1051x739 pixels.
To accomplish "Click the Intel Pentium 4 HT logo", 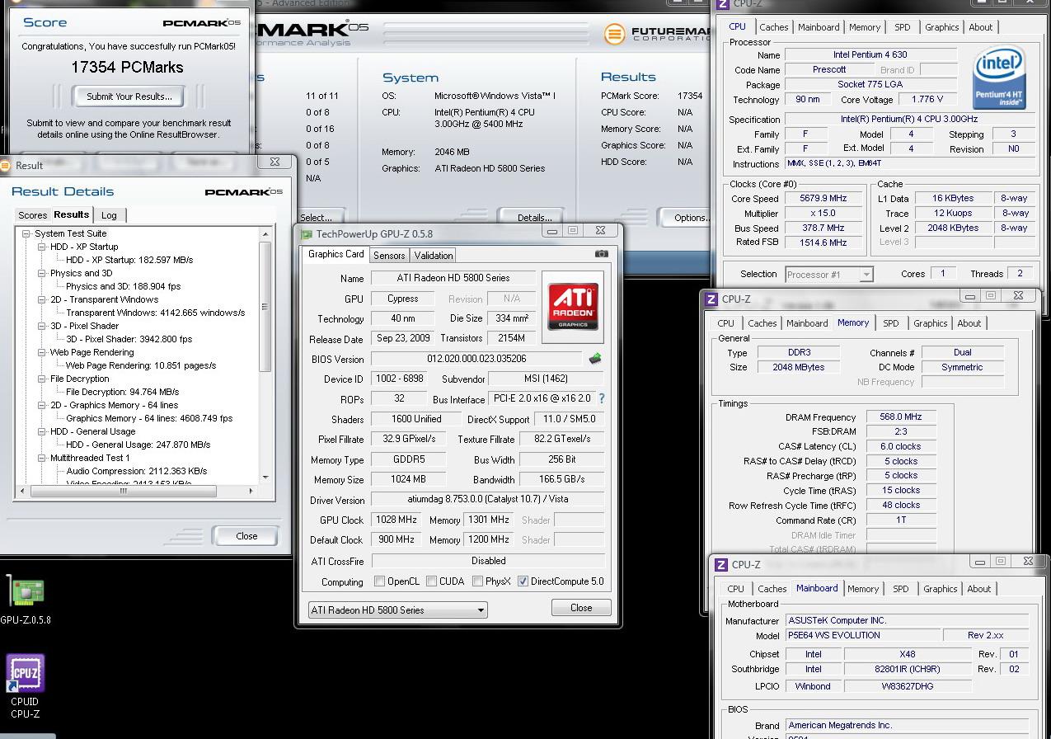I will click(x=999, y=78).
